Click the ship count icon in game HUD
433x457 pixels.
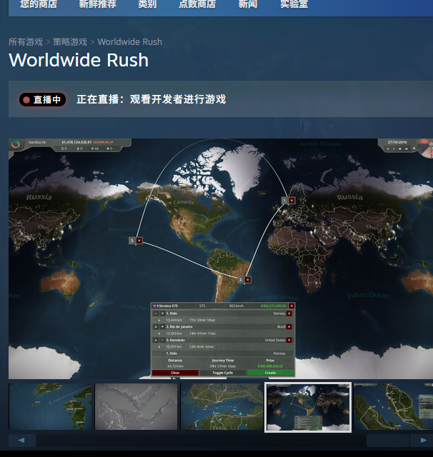pos(108,149)
